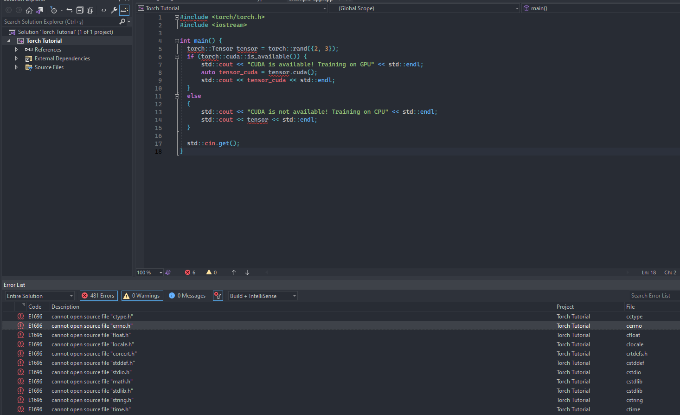Go to next issue with down arrow
This screenshot has width=680, height=415.
(247, 272)
